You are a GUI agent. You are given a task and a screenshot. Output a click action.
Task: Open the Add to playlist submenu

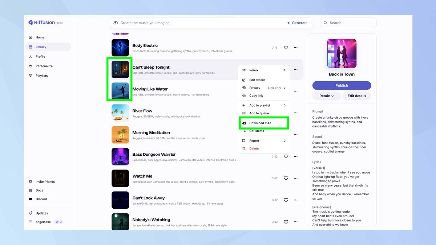click(x=259, y=105)
